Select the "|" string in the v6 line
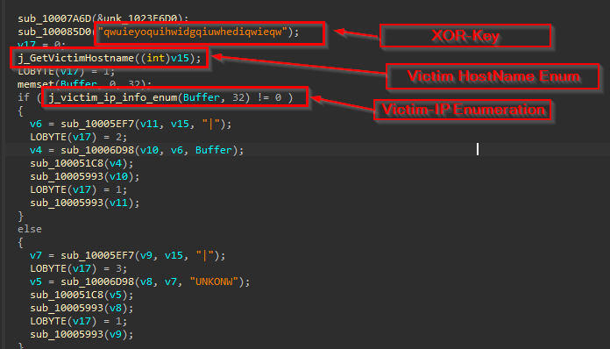610x349 pixels. [210, 124]
